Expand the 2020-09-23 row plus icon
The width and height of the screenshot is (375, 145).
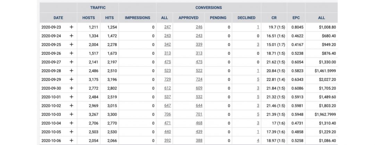pos(72,27)
